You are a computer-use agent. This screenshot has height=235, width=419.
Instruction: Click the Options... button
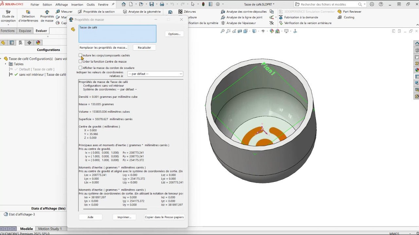(x=174, y=34)
